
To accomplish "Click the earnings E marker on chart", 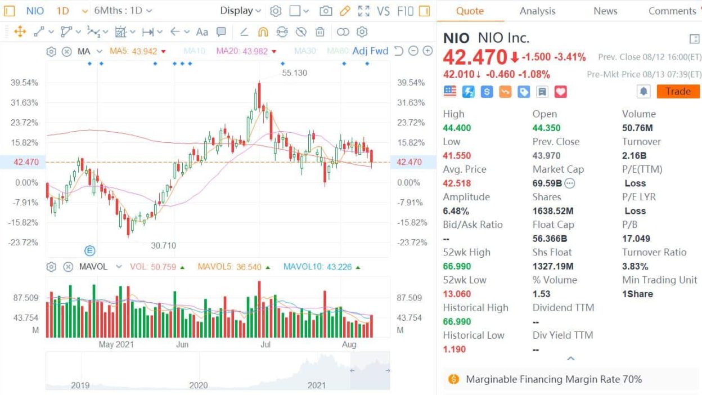I will point(89,250).
